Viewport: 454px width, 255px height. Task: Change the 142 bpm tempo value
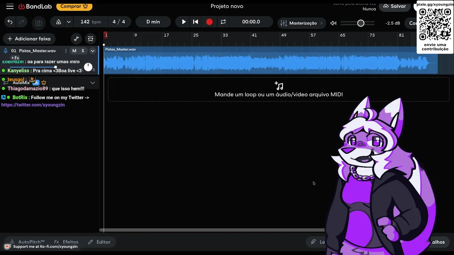90,22
